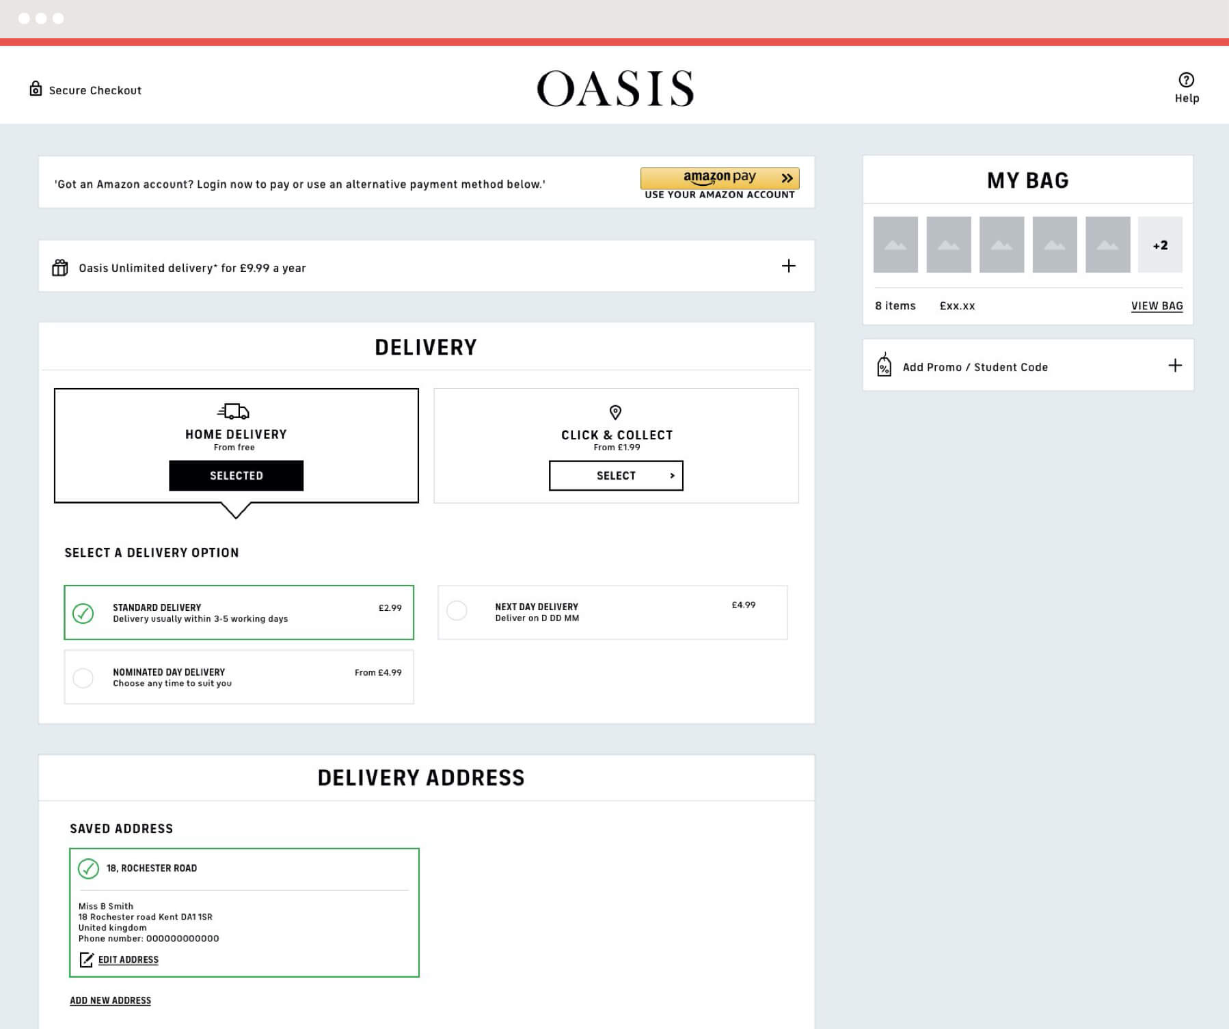Image resolution: width=1229 pixels, height=1029 pixels.
Task: Click the 'From £4.99' nominated day price
Action: click(378, 672)
